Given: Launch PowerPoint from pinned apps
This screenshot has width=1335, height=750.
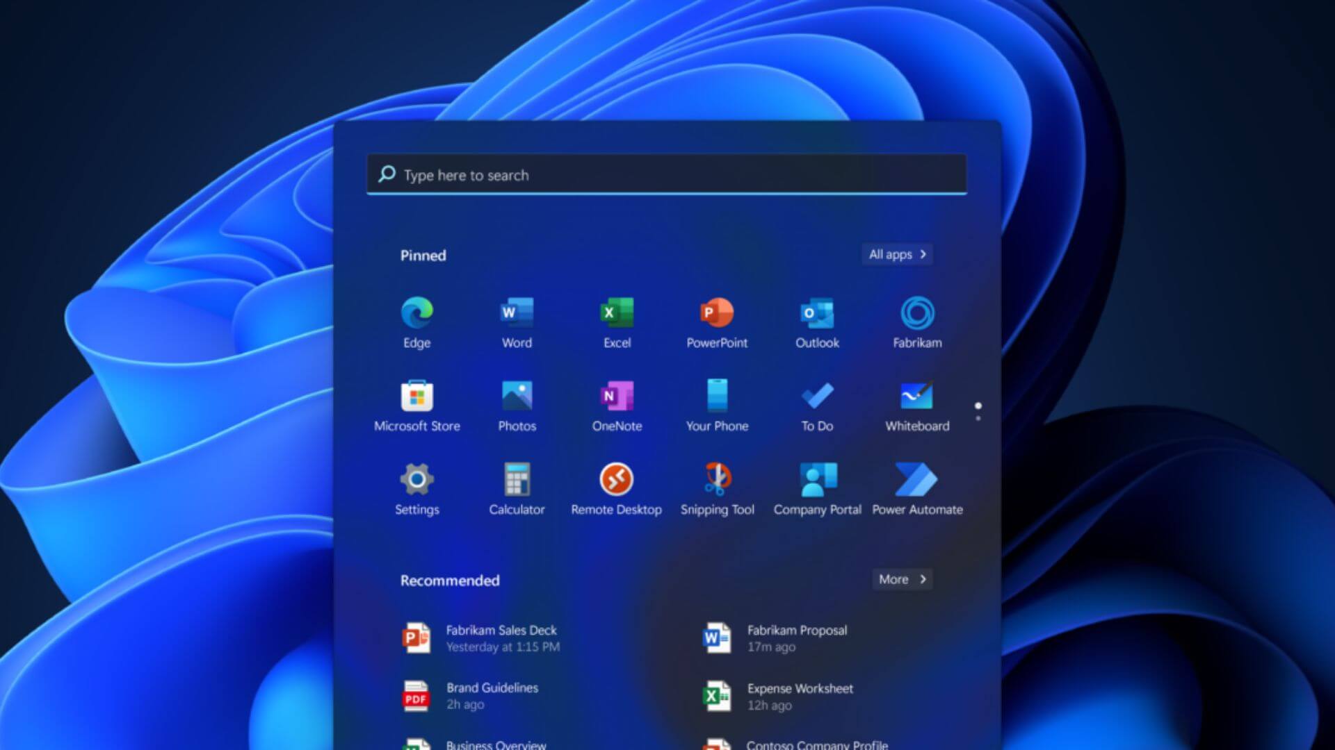Looking at the screenshot, I should 717,313.
